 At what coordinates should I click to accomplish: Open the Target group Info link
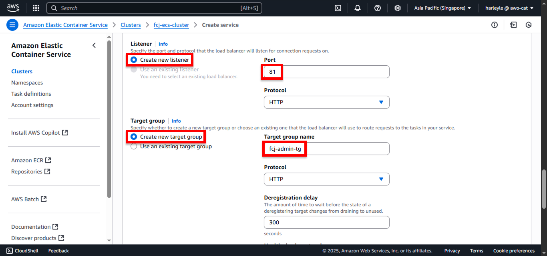pyautogui.click(x=176, y=121)
